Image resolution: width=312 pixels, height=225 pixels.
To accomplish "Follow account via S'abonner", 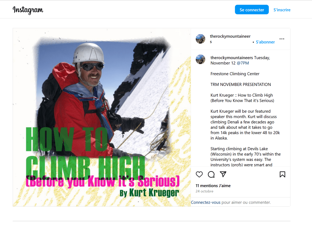I will click(x=265, y=42).
